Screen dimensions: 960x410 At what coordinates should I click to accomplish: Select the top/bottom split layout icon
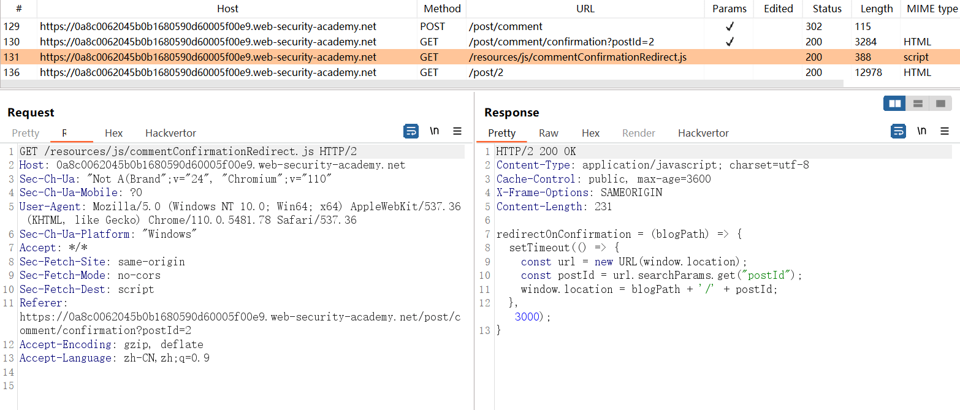918,104
